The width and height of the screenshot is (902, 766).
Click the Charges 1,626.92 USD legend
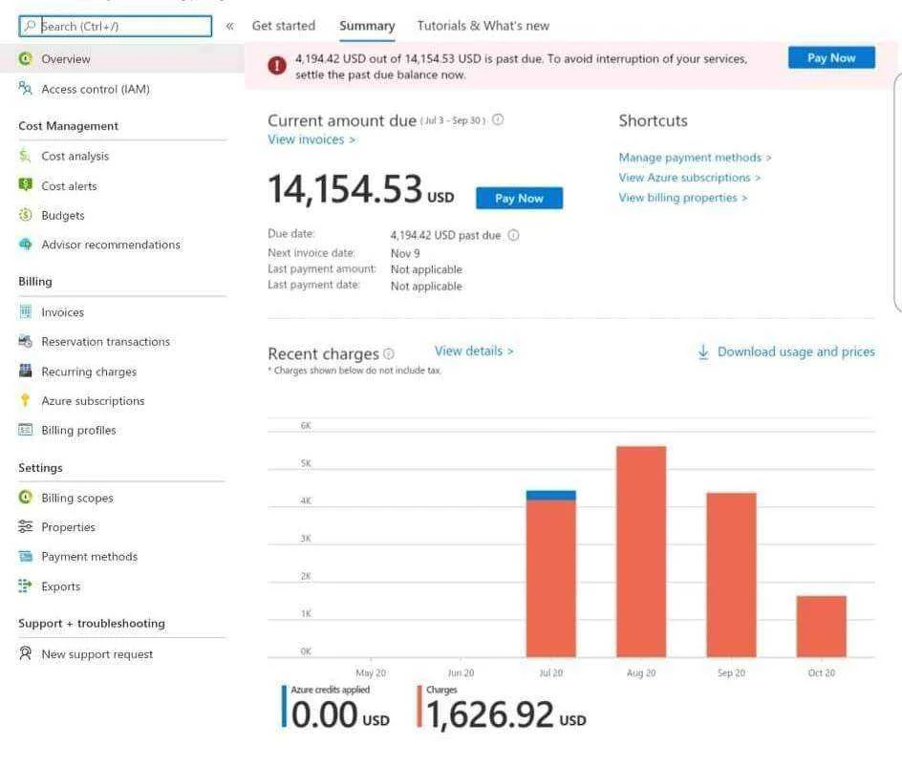(502, 708)
